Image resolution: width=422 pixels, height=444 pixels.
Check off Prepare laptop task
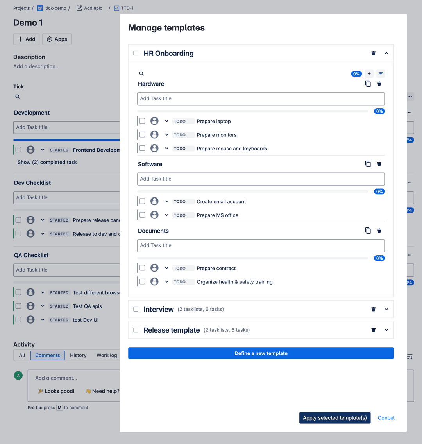tap(142, 121)
